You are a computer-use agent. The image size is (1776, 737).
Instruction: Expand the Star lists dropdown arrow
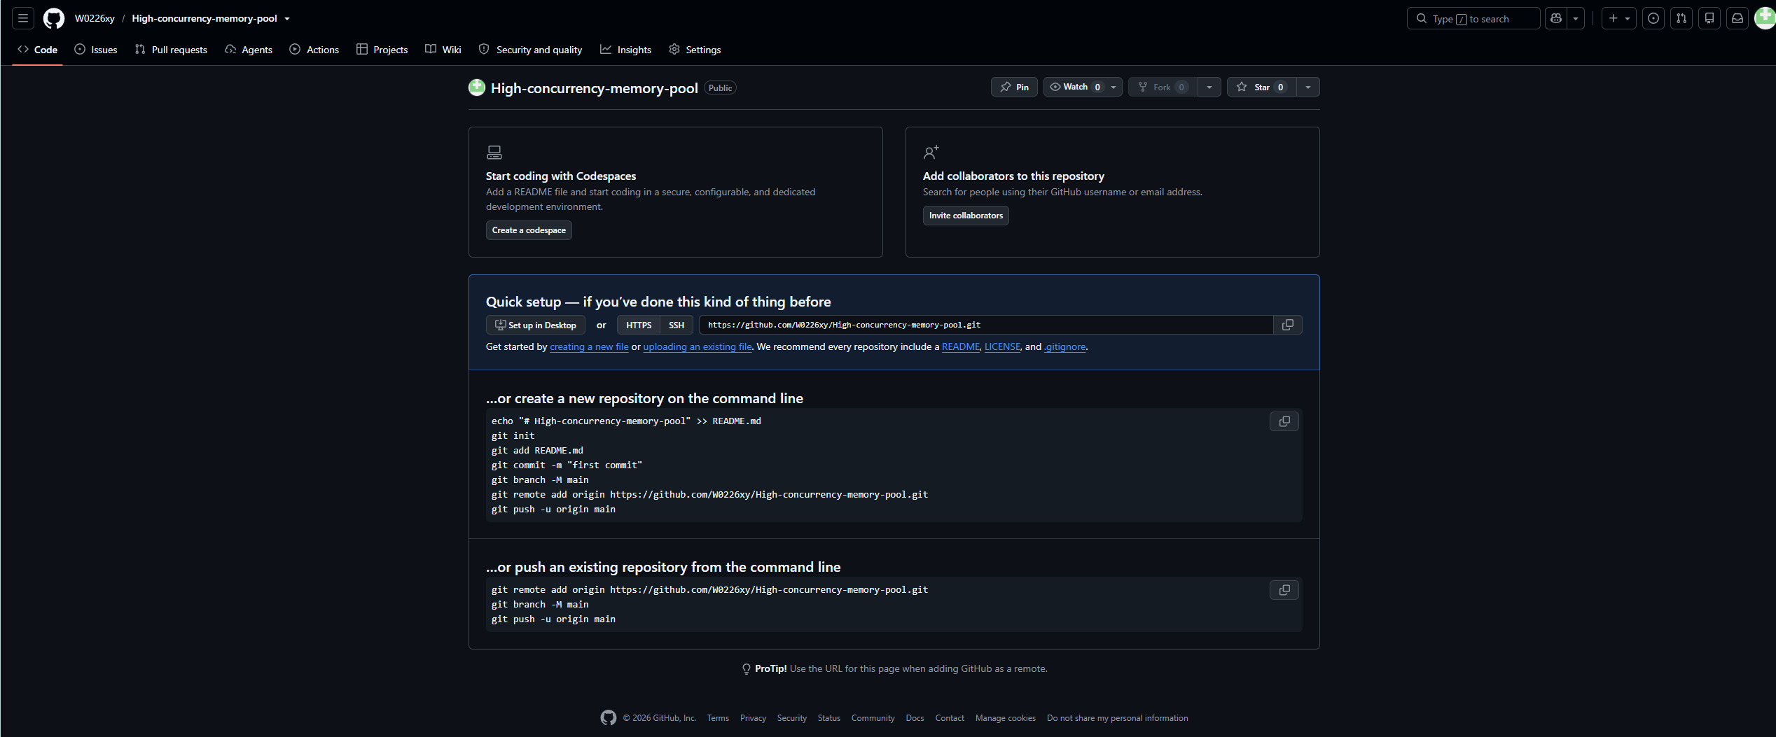[1308, 87]
